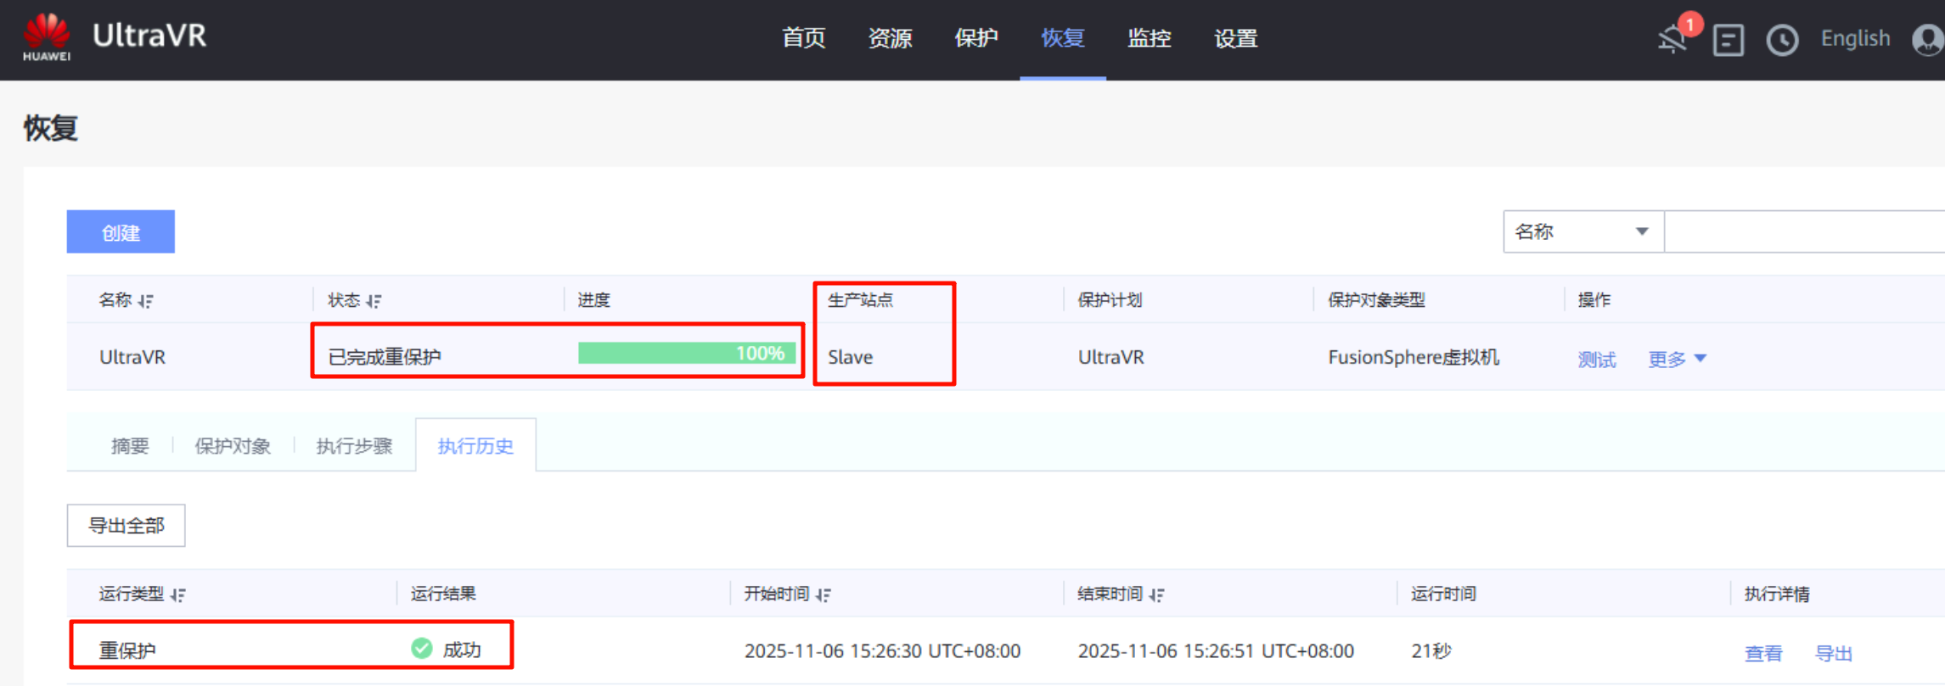The height and width of the screenshot is (686, 1945).
Task: Open the alarm notification bell icon
Action: [1672, 39]
